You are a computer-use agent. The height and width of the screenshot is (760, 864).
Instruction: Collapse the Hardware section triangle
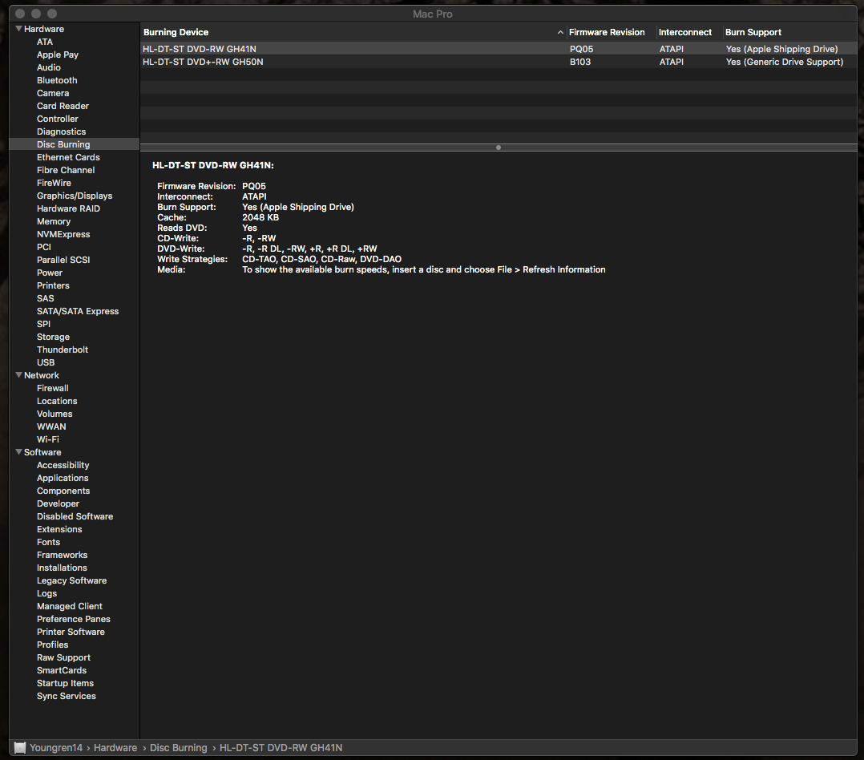click(18, 29)
